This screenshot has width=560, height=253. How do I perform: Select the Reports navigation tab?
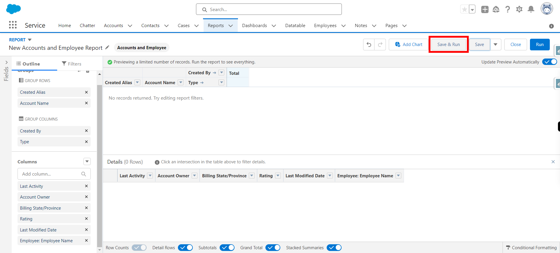[x=216, y=26]
